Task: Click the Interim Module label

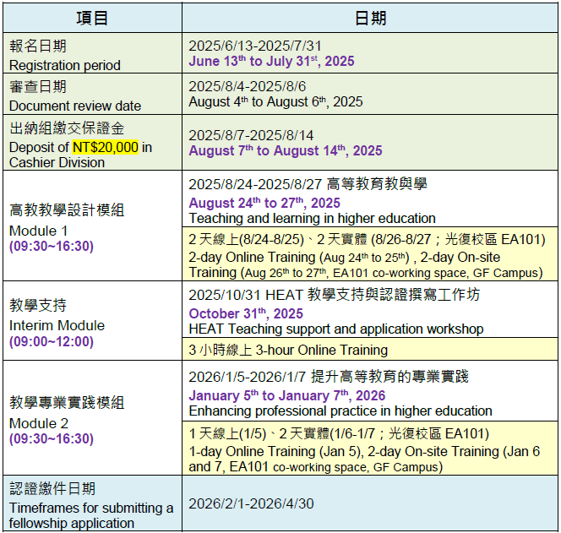Action: 57,325
